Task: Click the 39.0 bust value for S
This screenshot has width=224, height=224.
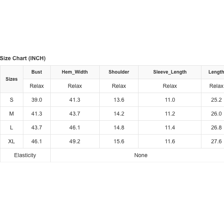Action: click(37, 100)
